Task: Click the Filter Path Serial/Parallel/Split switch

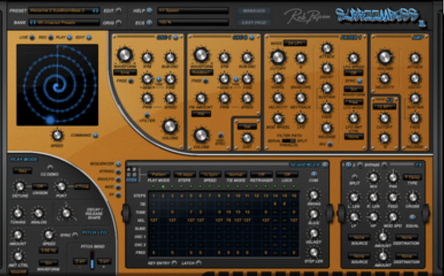Action: pos(289,141)
